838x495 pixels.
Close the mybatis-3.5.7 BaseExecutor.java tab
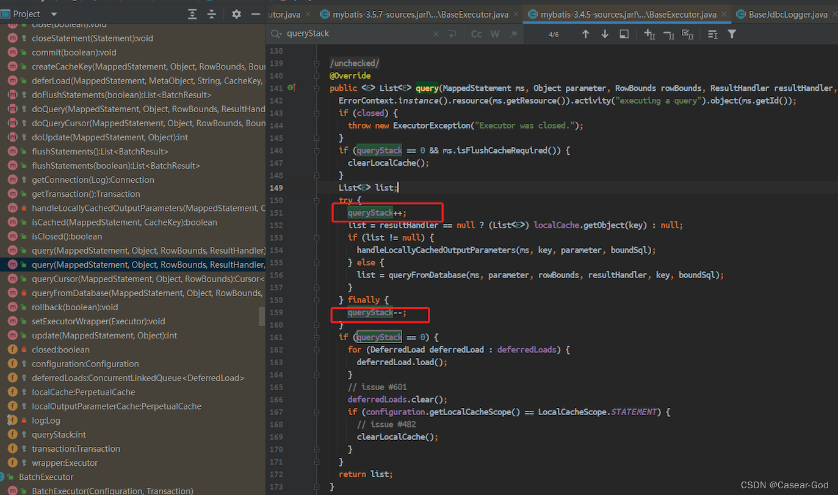[516, 14]
